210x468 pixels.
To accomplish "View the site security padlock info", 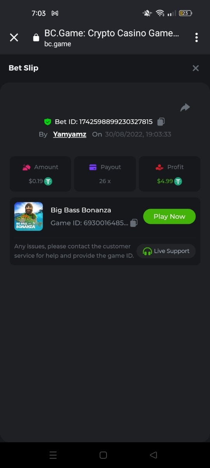I will click(x=36, y=37).
